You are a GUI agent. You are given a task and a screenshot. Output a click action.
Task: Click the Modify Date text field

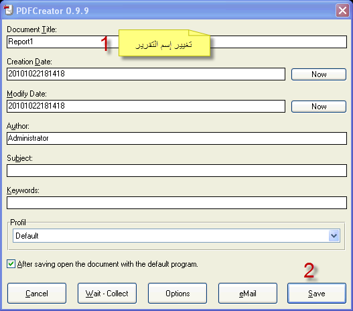146,106
